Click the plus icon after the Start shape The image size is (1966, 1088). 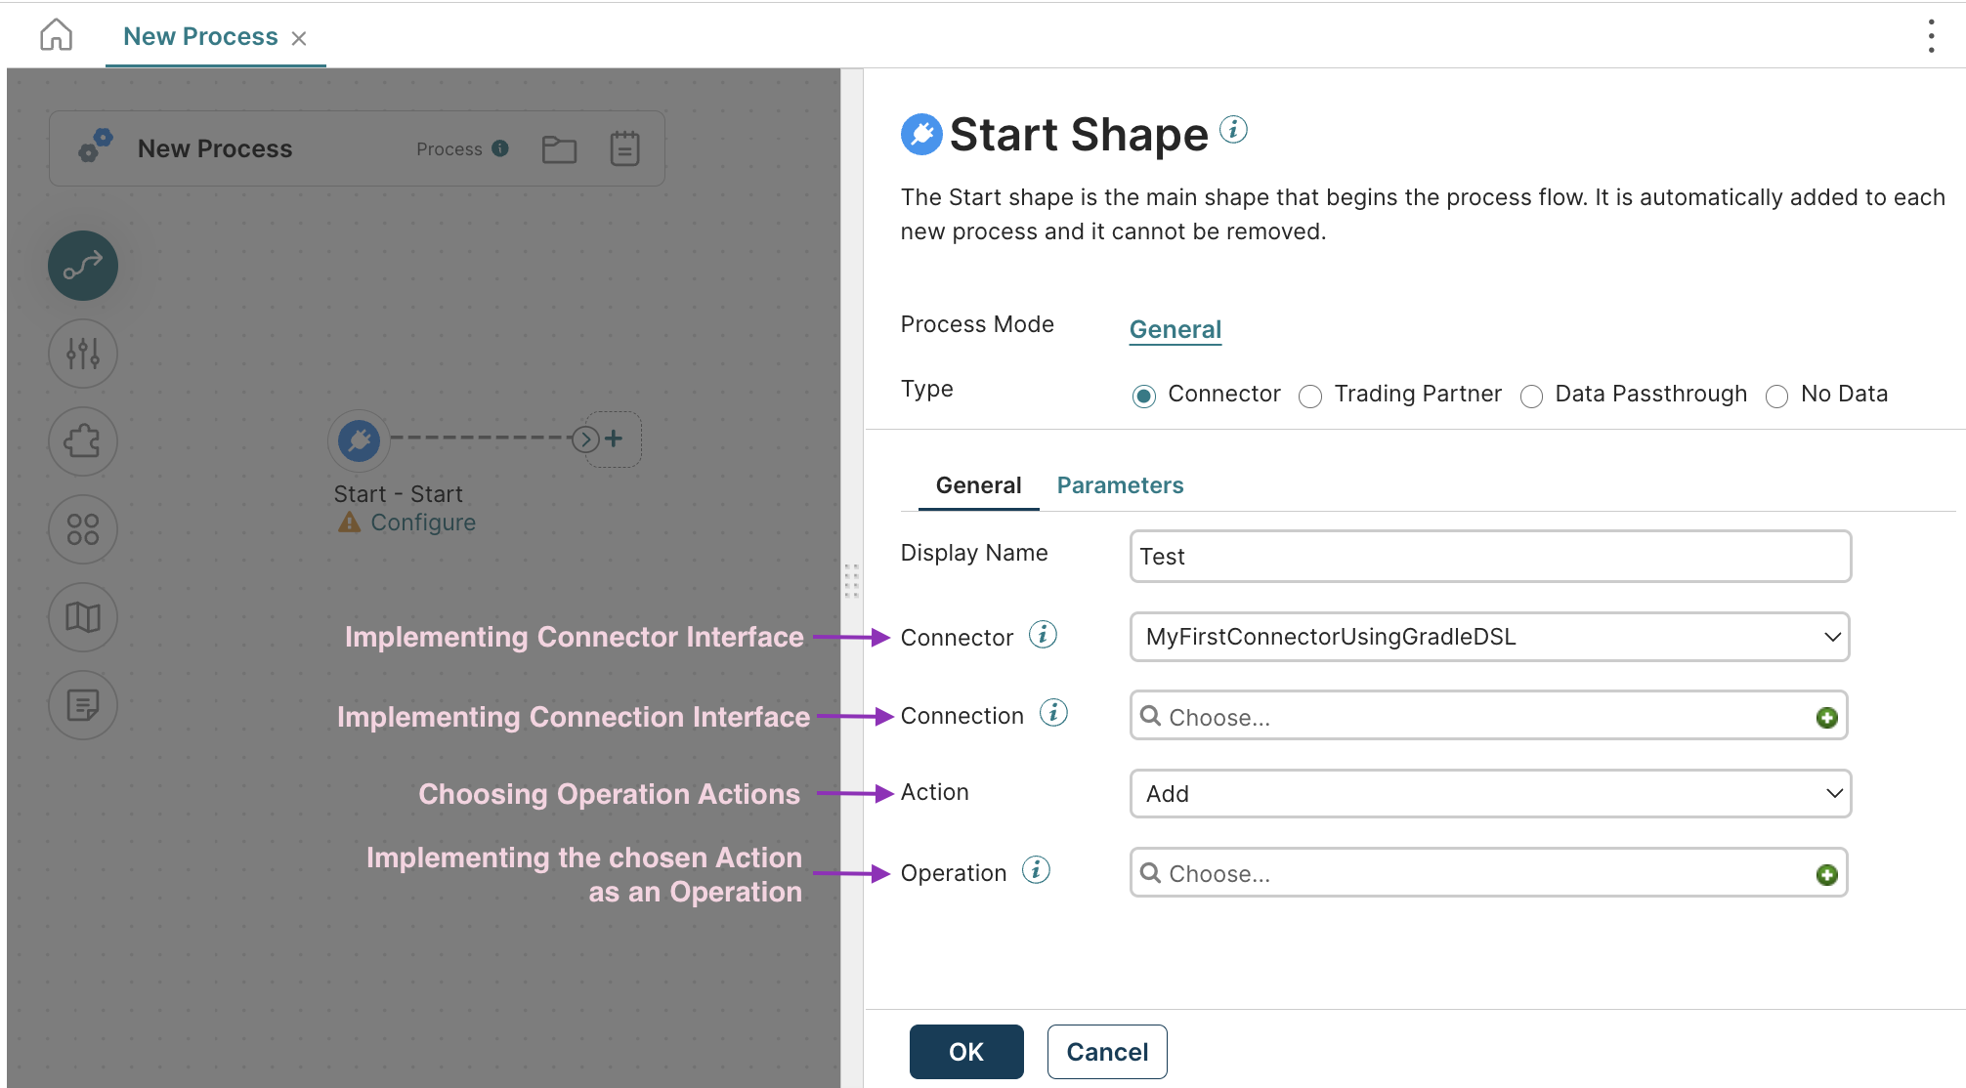coord(615,439)
